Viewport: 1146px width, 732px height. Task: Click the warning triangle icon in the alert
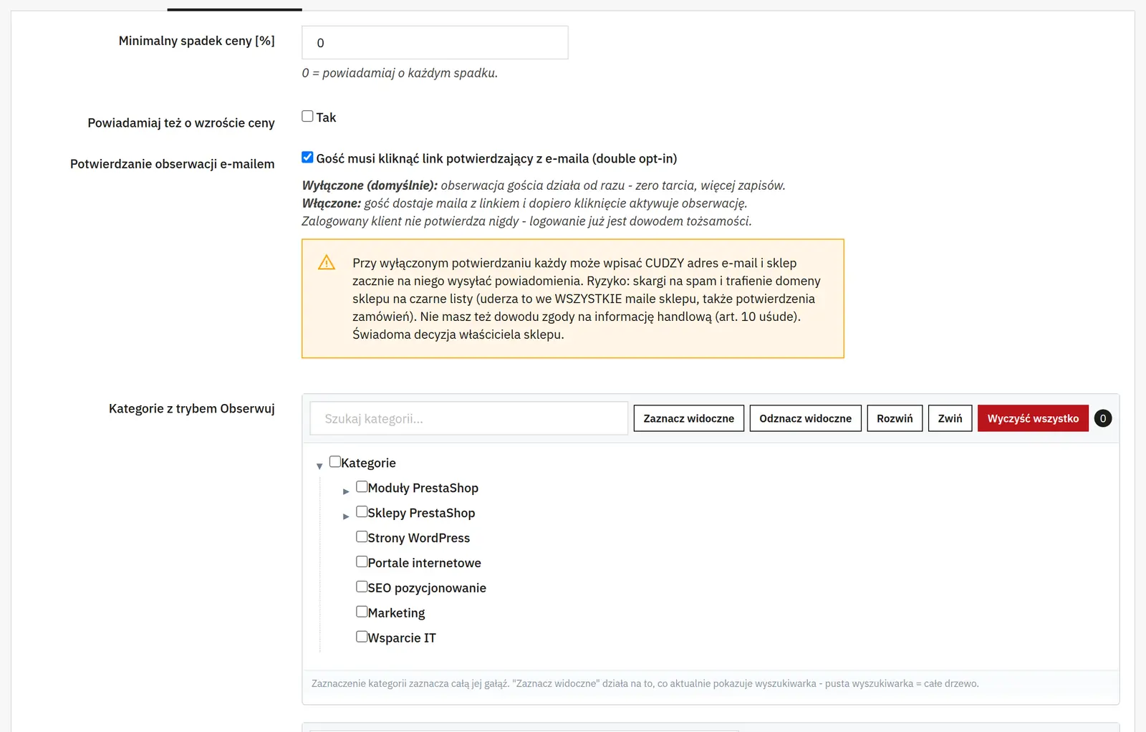click(327, 262)
